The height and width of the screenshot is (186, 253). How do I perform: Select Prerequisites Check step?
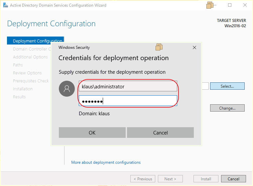(x=31, y=81)
